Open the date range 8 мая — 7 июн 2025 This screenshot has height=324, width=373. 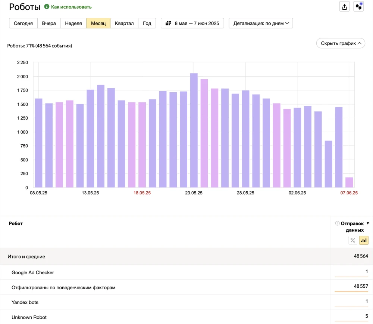click(x=192, y=23)
